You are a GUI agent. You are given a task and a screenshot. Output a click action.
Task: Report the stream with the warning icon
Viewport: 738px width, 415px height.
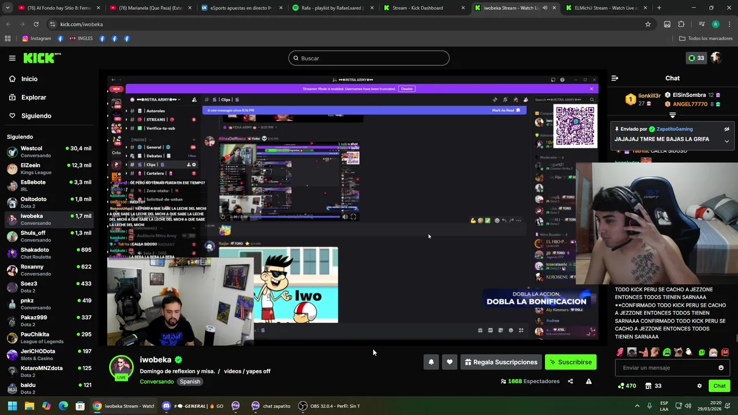(x=589, y=381)
